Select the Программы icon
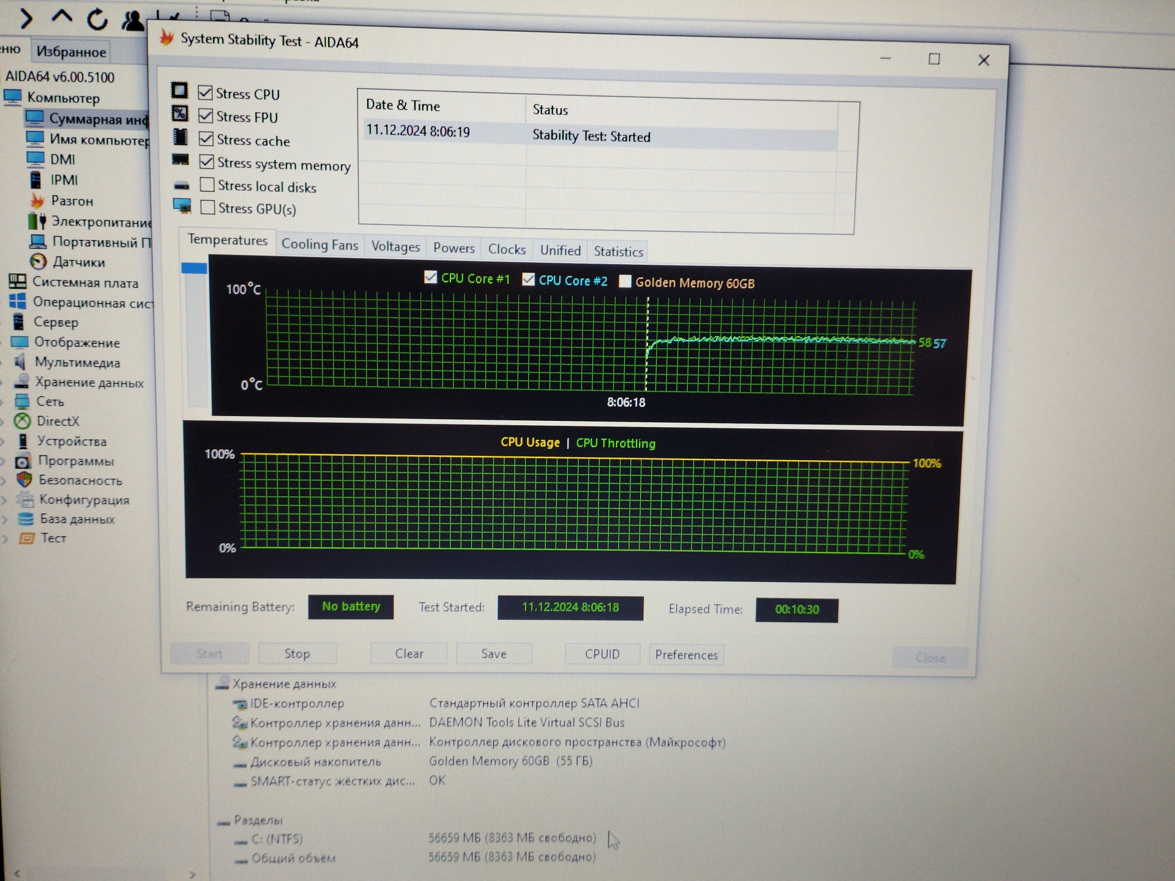 point(23,460)
